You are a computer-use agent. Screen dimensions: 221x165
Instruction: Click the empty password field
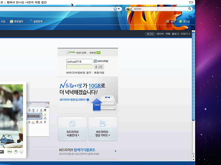(79, 67)
